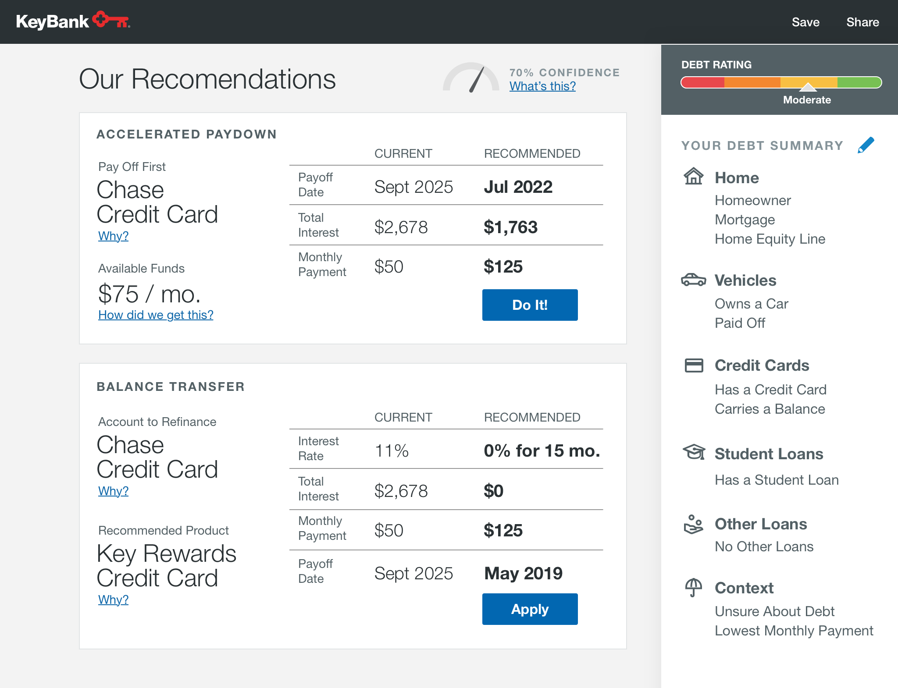Click 'Home Equity Line' in debt summary
The height and width of the screenshot is (688, 898).
pos(770,239)
